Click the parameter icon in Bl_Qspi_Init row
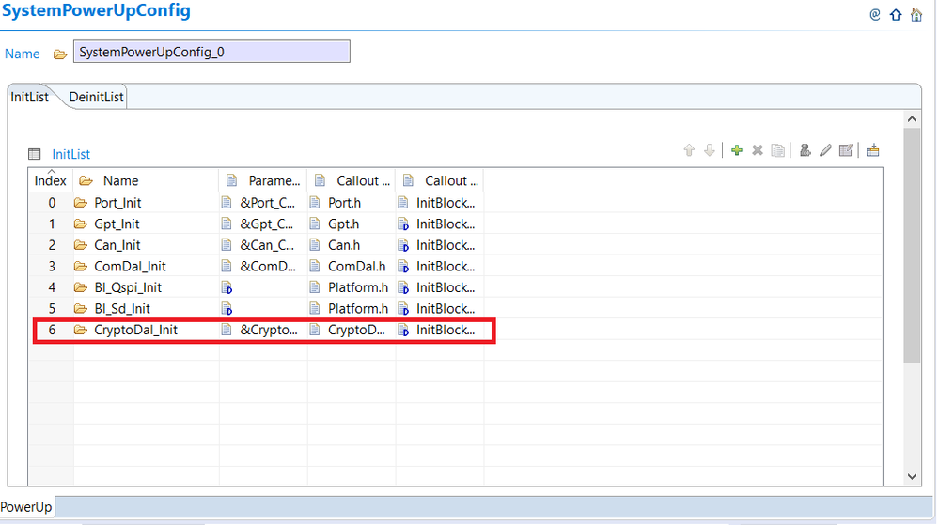This screenshot has width=939, height=525. [227, 288]
